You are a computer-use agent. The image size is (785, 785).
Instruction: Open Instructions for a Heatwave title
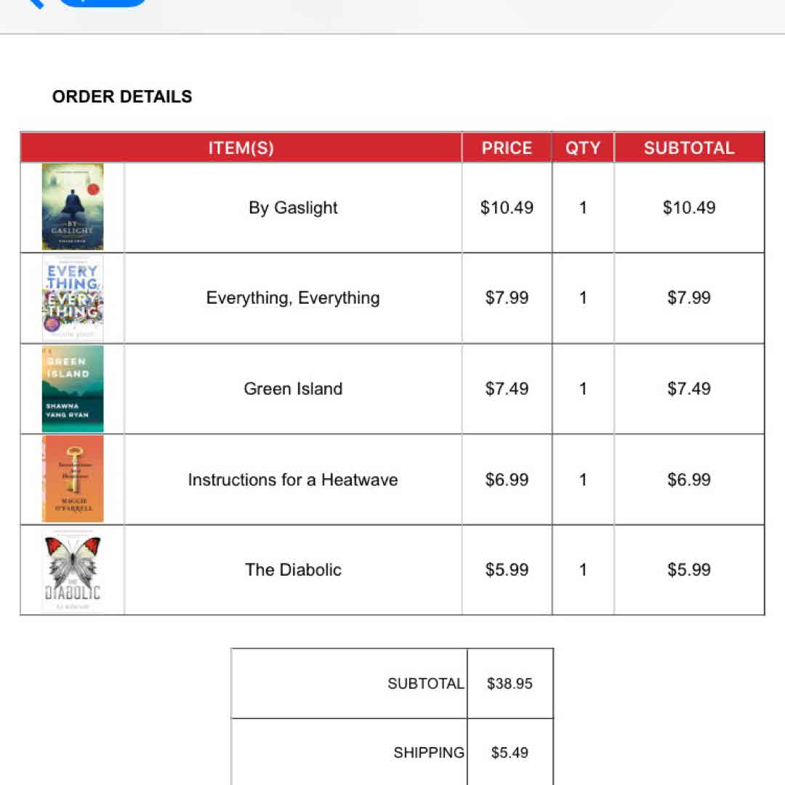pyautogui.click(x=293, y=480)
